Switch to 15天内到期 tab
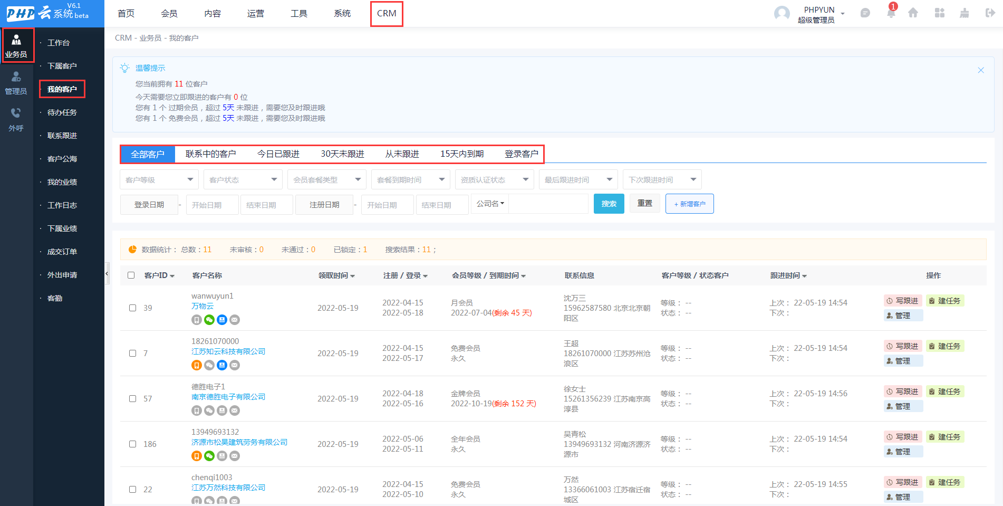1003x506 pixels. [x=462, y=154]
